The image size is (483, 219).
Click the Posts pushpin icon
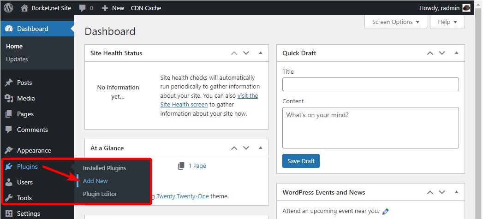coord(9,83)
